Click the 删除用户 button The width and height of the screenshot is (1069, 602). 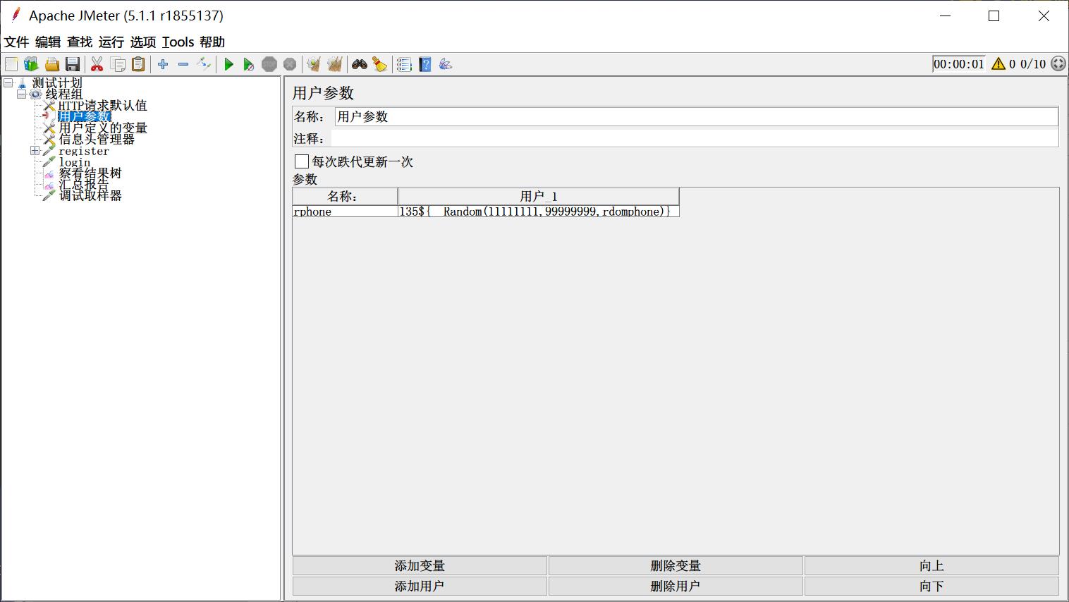pyautogui.click(x=675, y=586)
